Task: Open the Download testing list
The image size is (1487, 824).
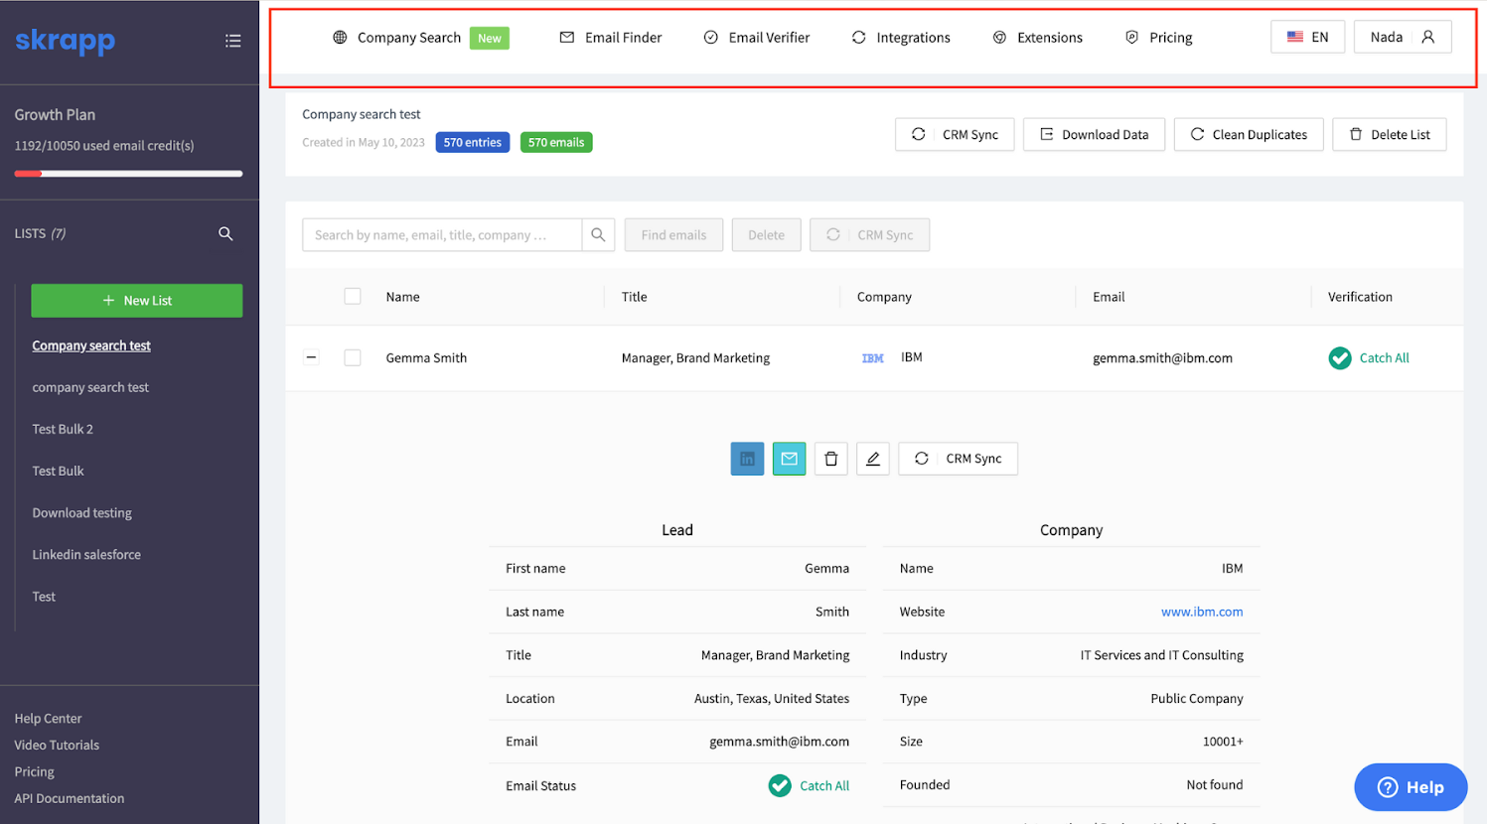Action: [81, 512]
